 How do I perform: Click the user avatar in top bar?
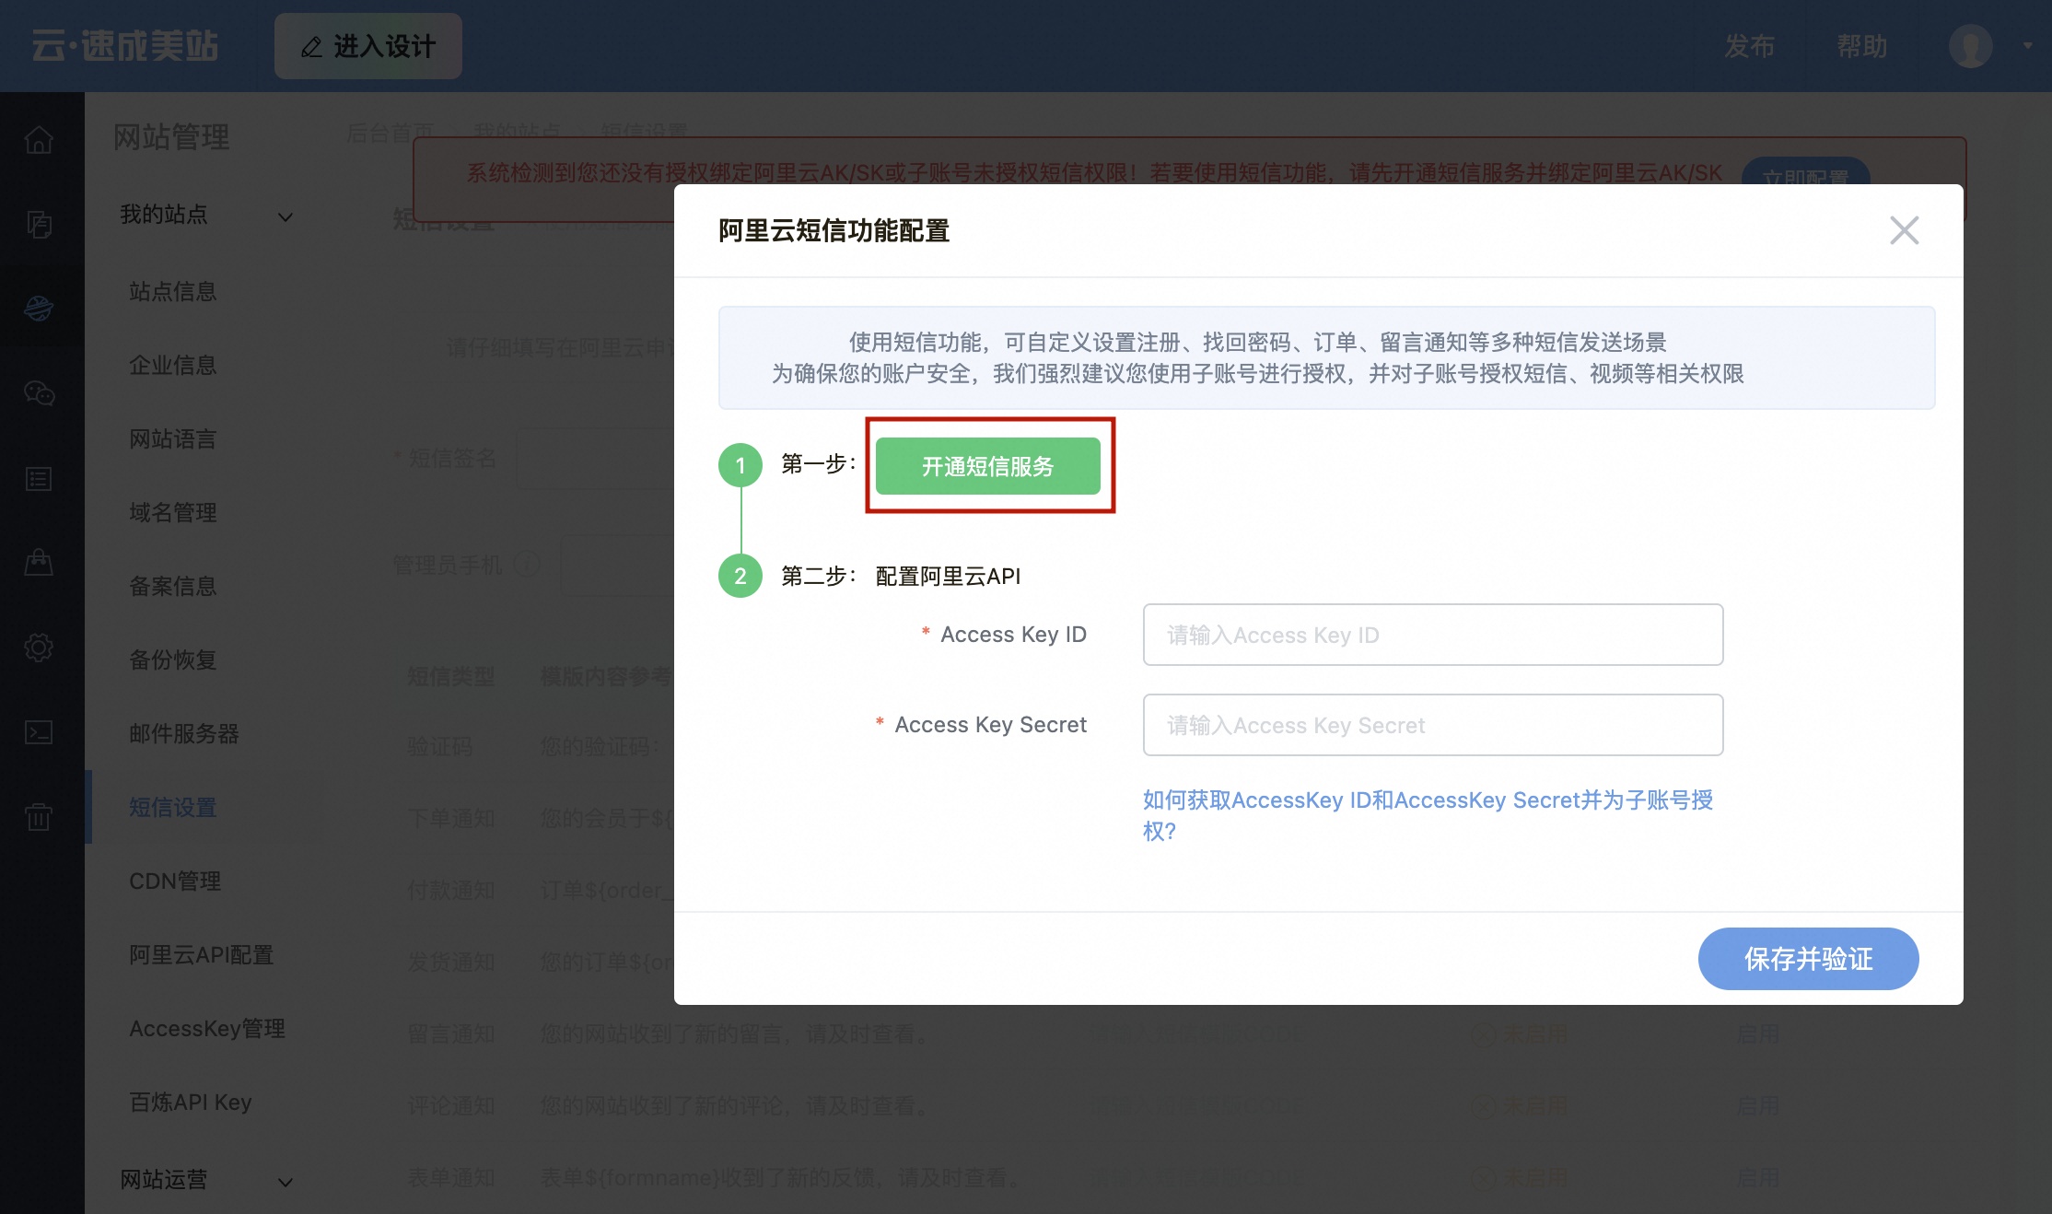1970,46
